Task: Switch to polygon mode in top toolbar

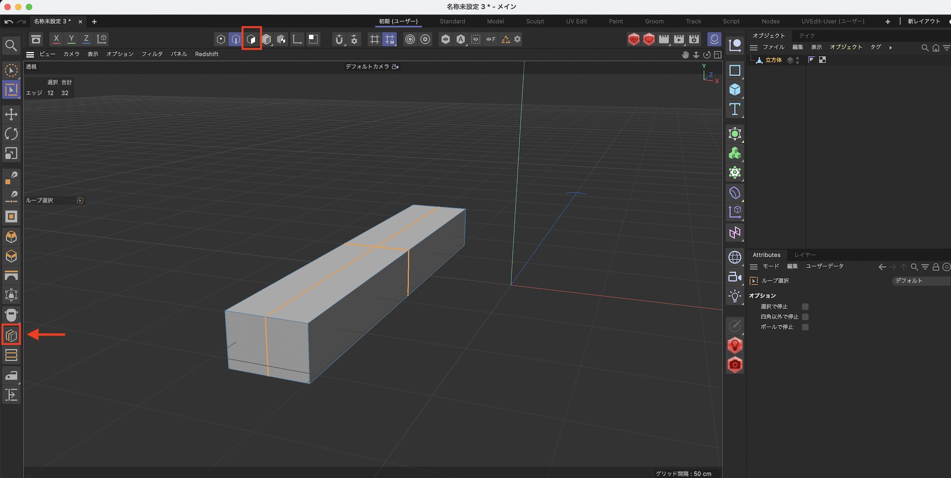Action: (252, 39)
